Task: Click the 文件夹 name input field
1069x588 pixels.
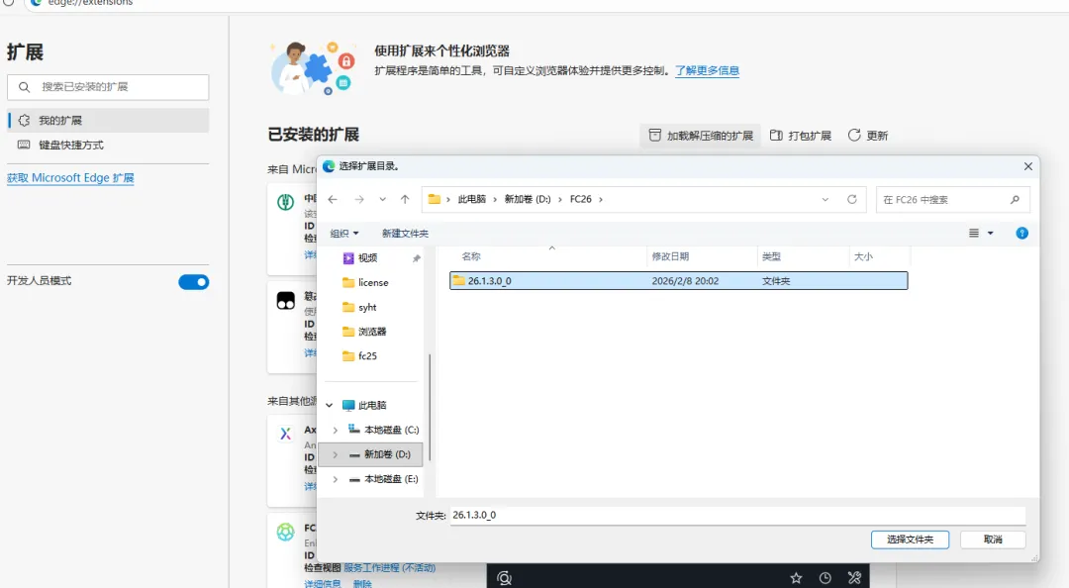Action: tap(737, 515)
